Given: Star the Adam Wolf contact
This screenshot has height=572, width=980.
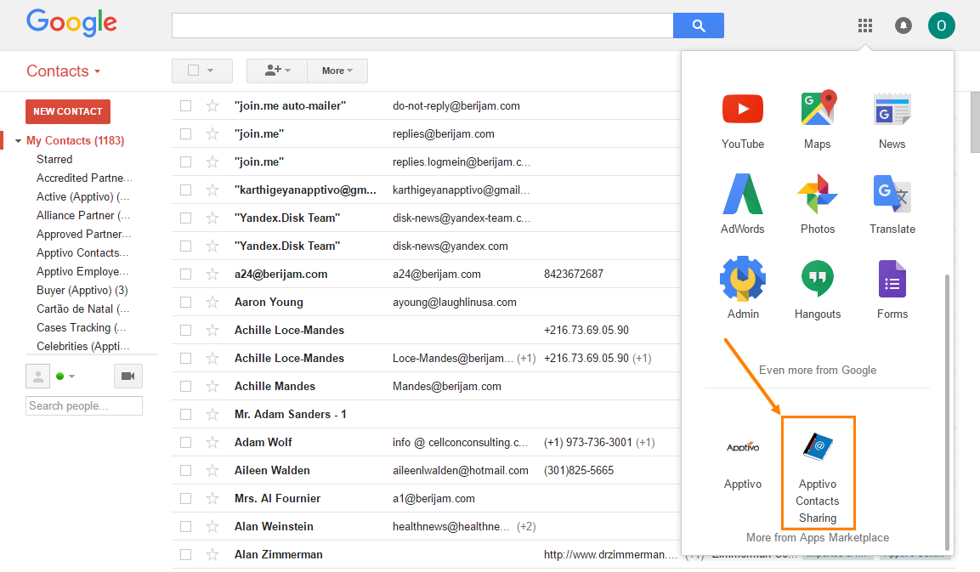Looking at the screenshot, I should point(211,442).
